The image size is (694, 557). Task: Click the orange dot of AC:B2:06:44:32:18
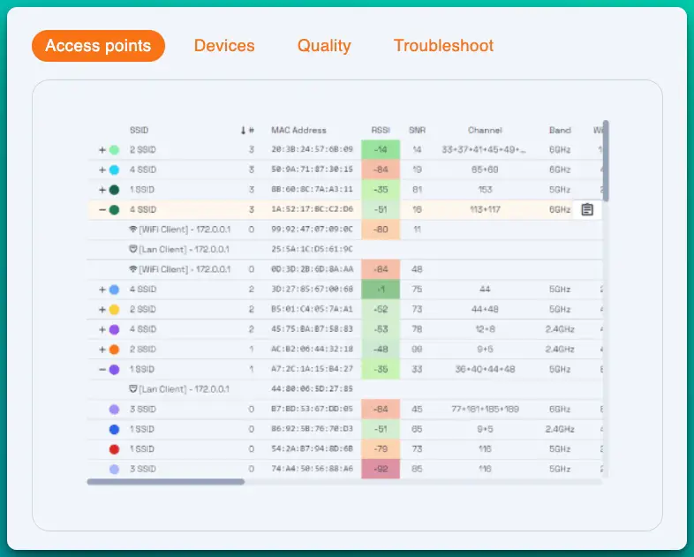tap(114, 350)
